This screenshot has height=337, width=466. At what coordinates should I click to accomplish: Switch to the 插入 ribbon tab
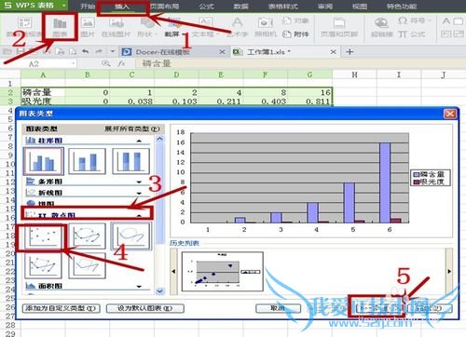[121, 7]
